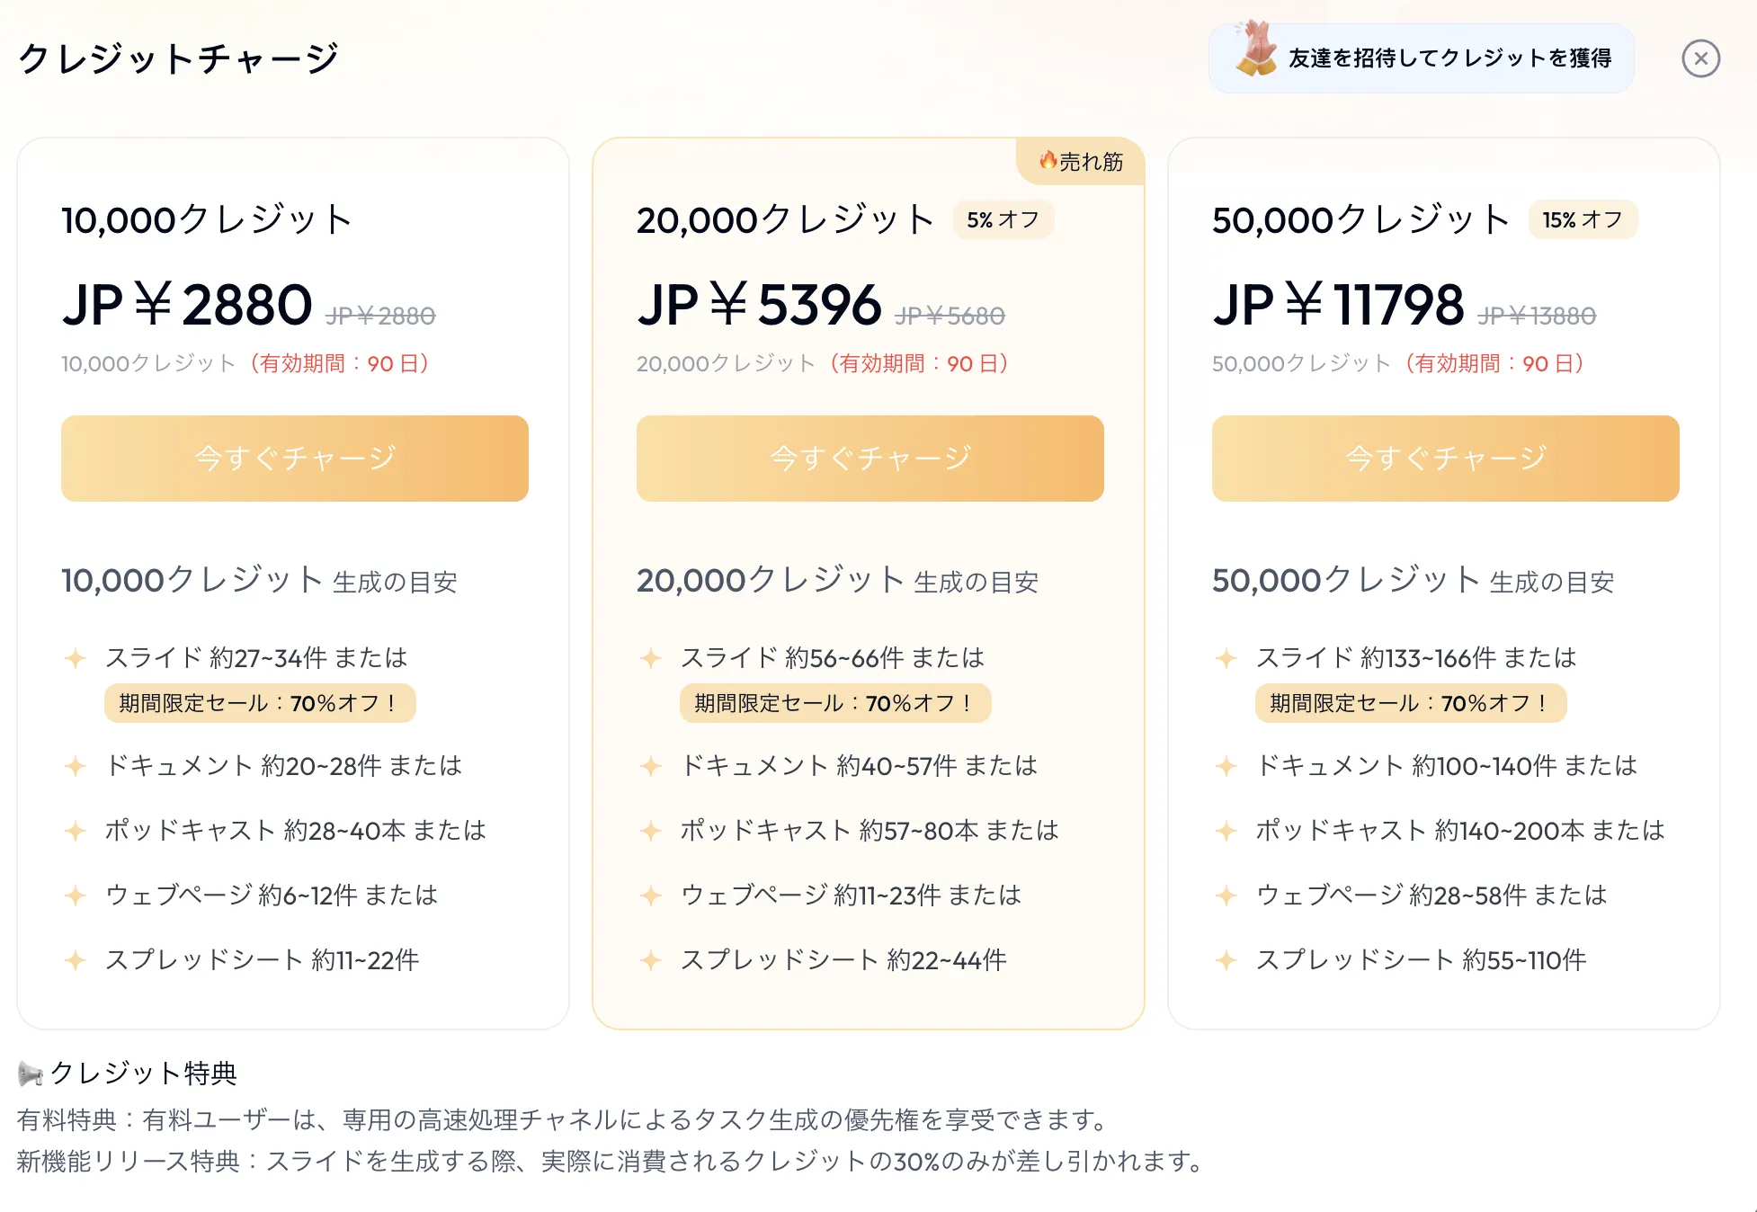Select the 10,000 credit card title

207,219
